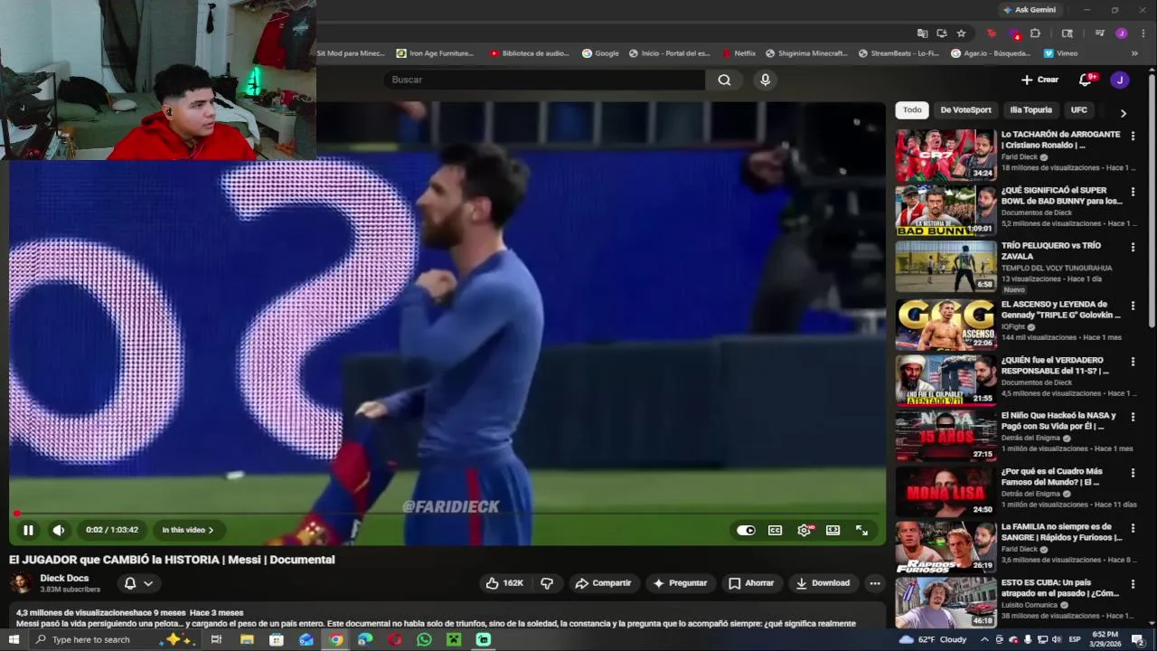Open 'ESTO ES CUBA' video title
Screen dimensions: 1157x651
(1059, 588)
